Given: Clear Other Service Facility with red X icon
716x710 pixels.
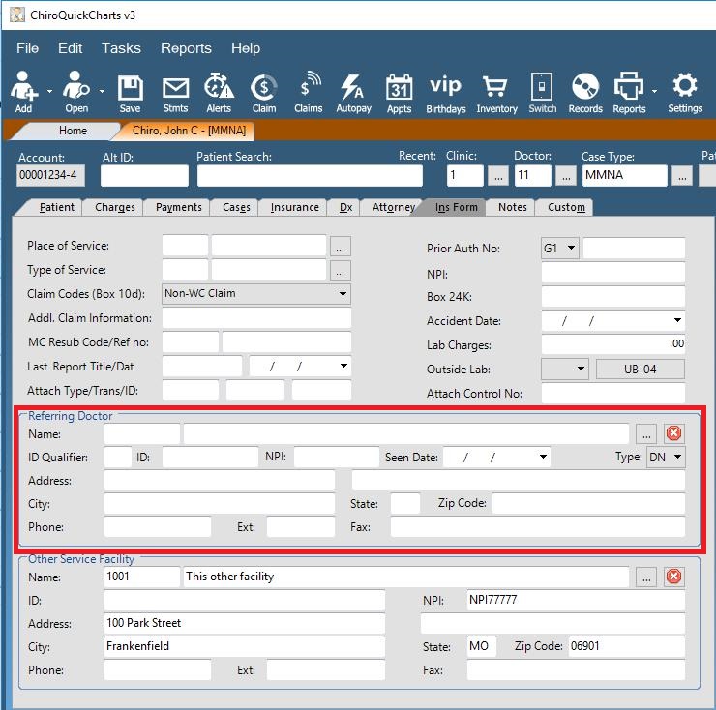Looking at the screenshot, I should 673,577.
